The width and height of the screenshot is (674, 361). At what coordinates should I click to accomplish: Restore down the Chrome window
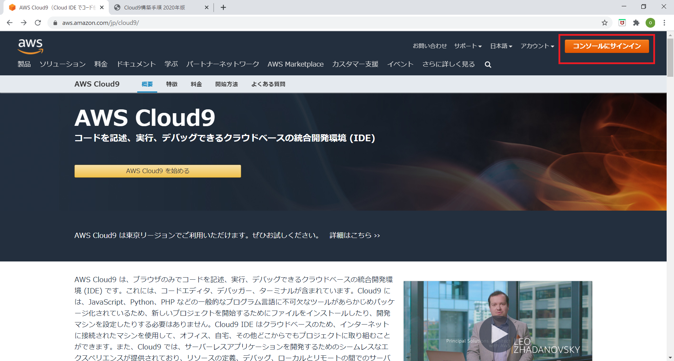click(643, 7)
